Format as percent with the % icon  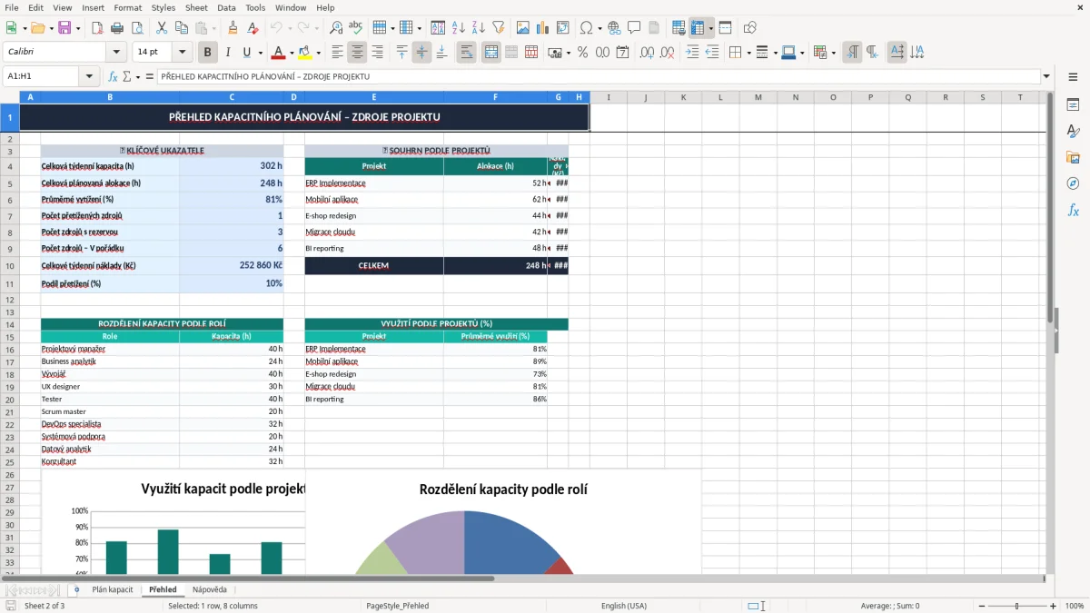click(582, 53)
